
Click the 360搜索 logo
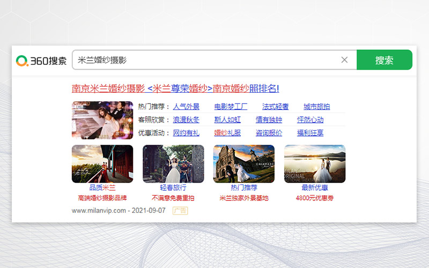click(x=41, y=61)
